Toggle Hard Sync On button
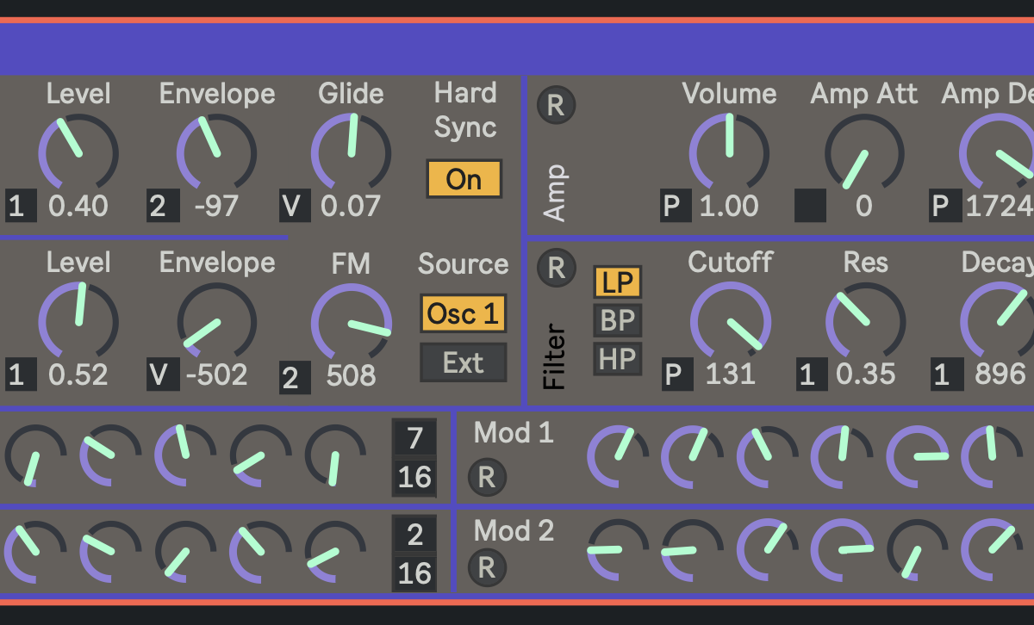The width and height of the screenshot is (1034, 625). coord(464,179)
